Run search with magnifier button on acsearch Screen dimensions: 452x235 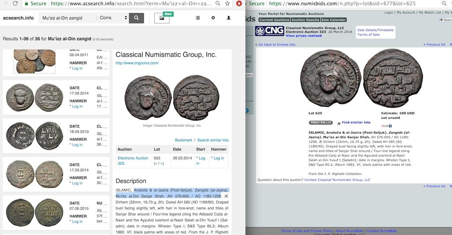136,18
